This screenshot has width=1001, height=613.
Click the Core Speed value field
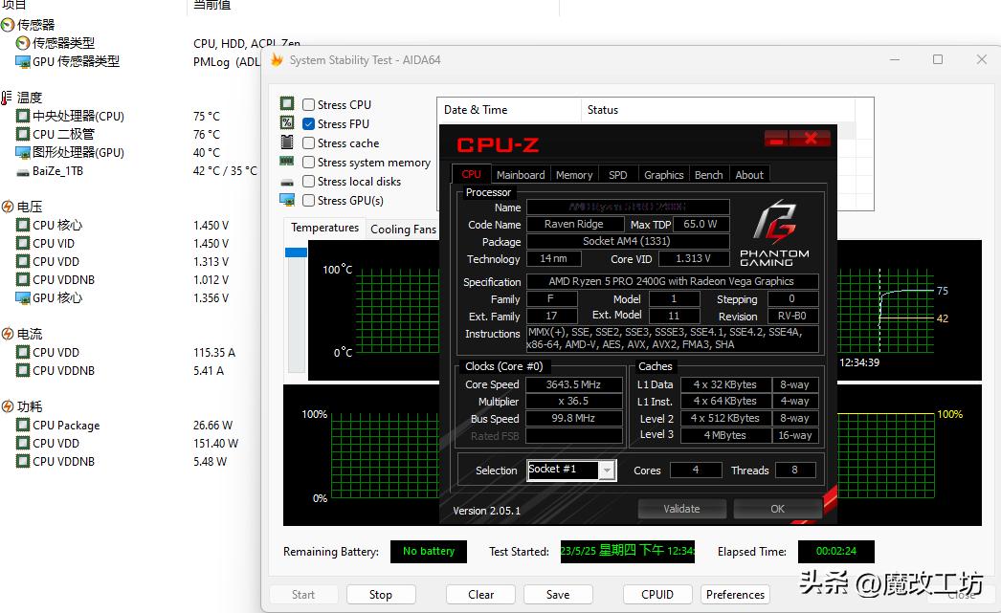pos(573,384)
